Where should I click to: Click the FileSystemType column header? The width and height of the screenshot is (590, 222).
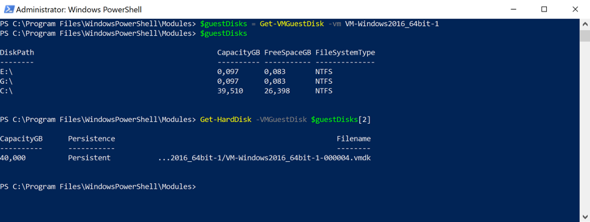click(x=345, y=53)
